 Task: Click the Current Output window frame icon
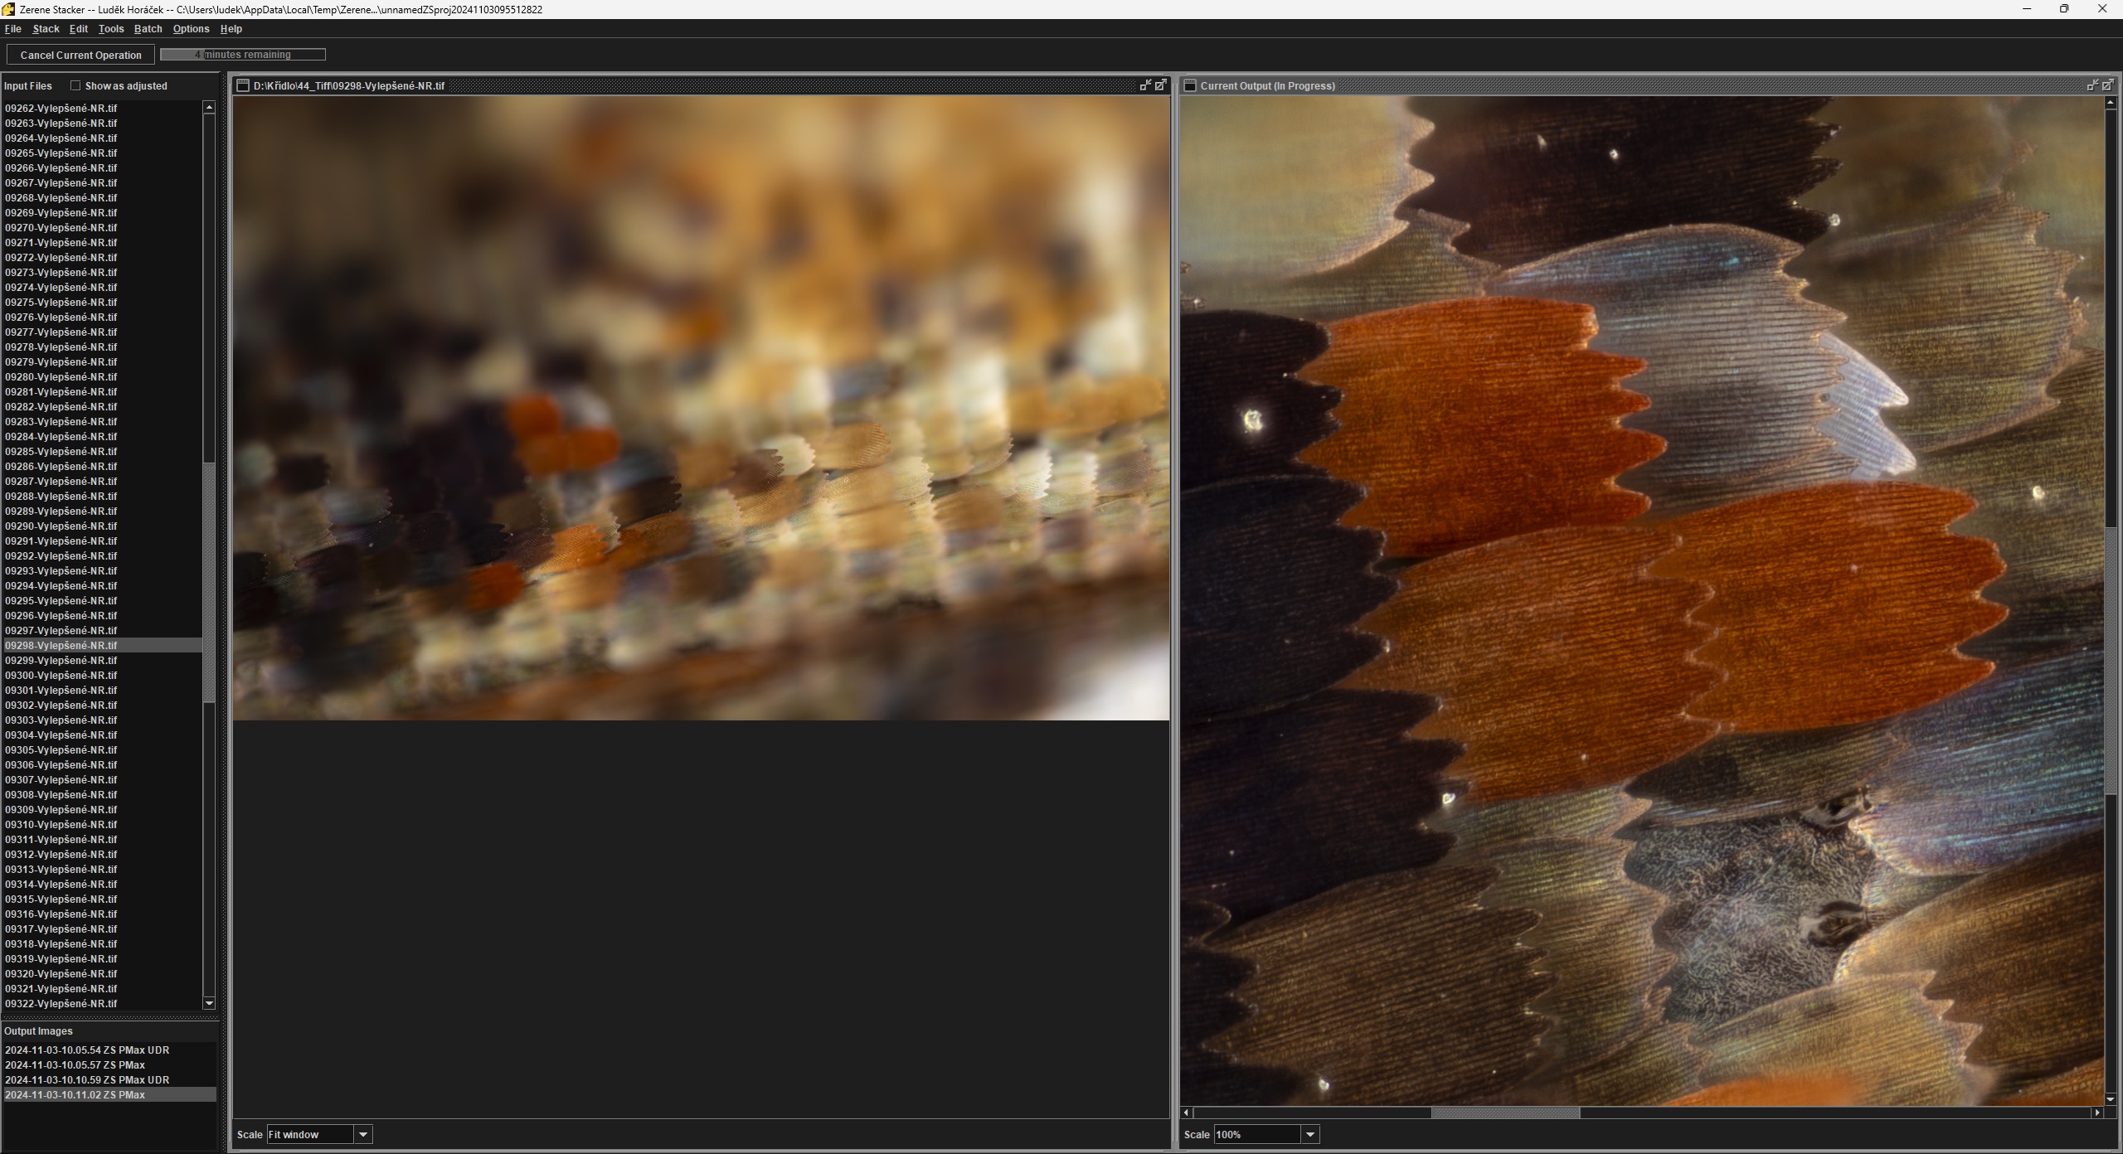click(x=1190, y=85)
